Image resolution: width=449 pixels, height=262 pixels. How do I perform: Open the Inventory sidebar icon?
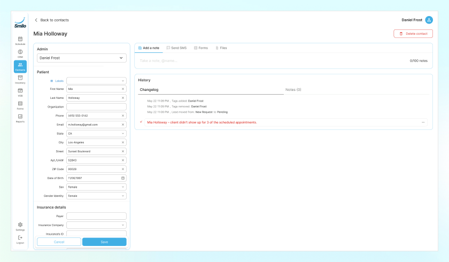coord(20,79)
